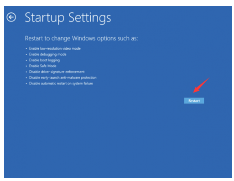Viewport: 234px width, 181px height.
Task: Click the Startup Settings heading
Action: coord(68,18)
